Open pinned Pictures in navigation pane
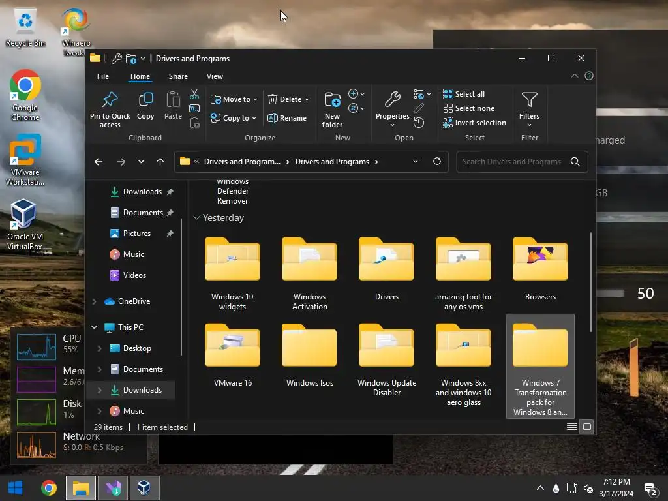 tap(136, 234)
